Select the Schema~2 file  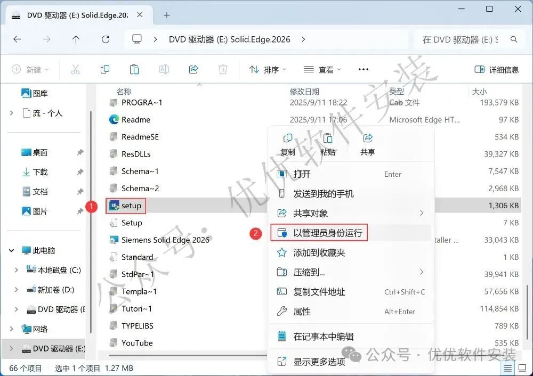click(140, 188)
